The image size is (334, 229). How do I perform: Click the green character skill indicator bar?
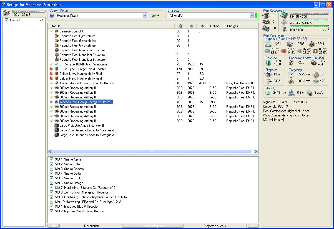[x=256, y=16]
